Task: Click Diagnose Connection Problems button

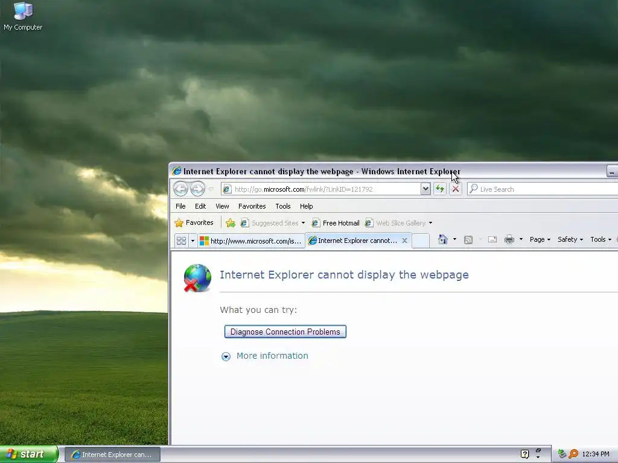Action: click(285, 332)
